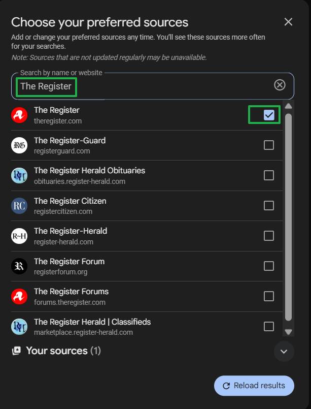
Task: Click 'The Register Forums' source name
Action: 71,292
